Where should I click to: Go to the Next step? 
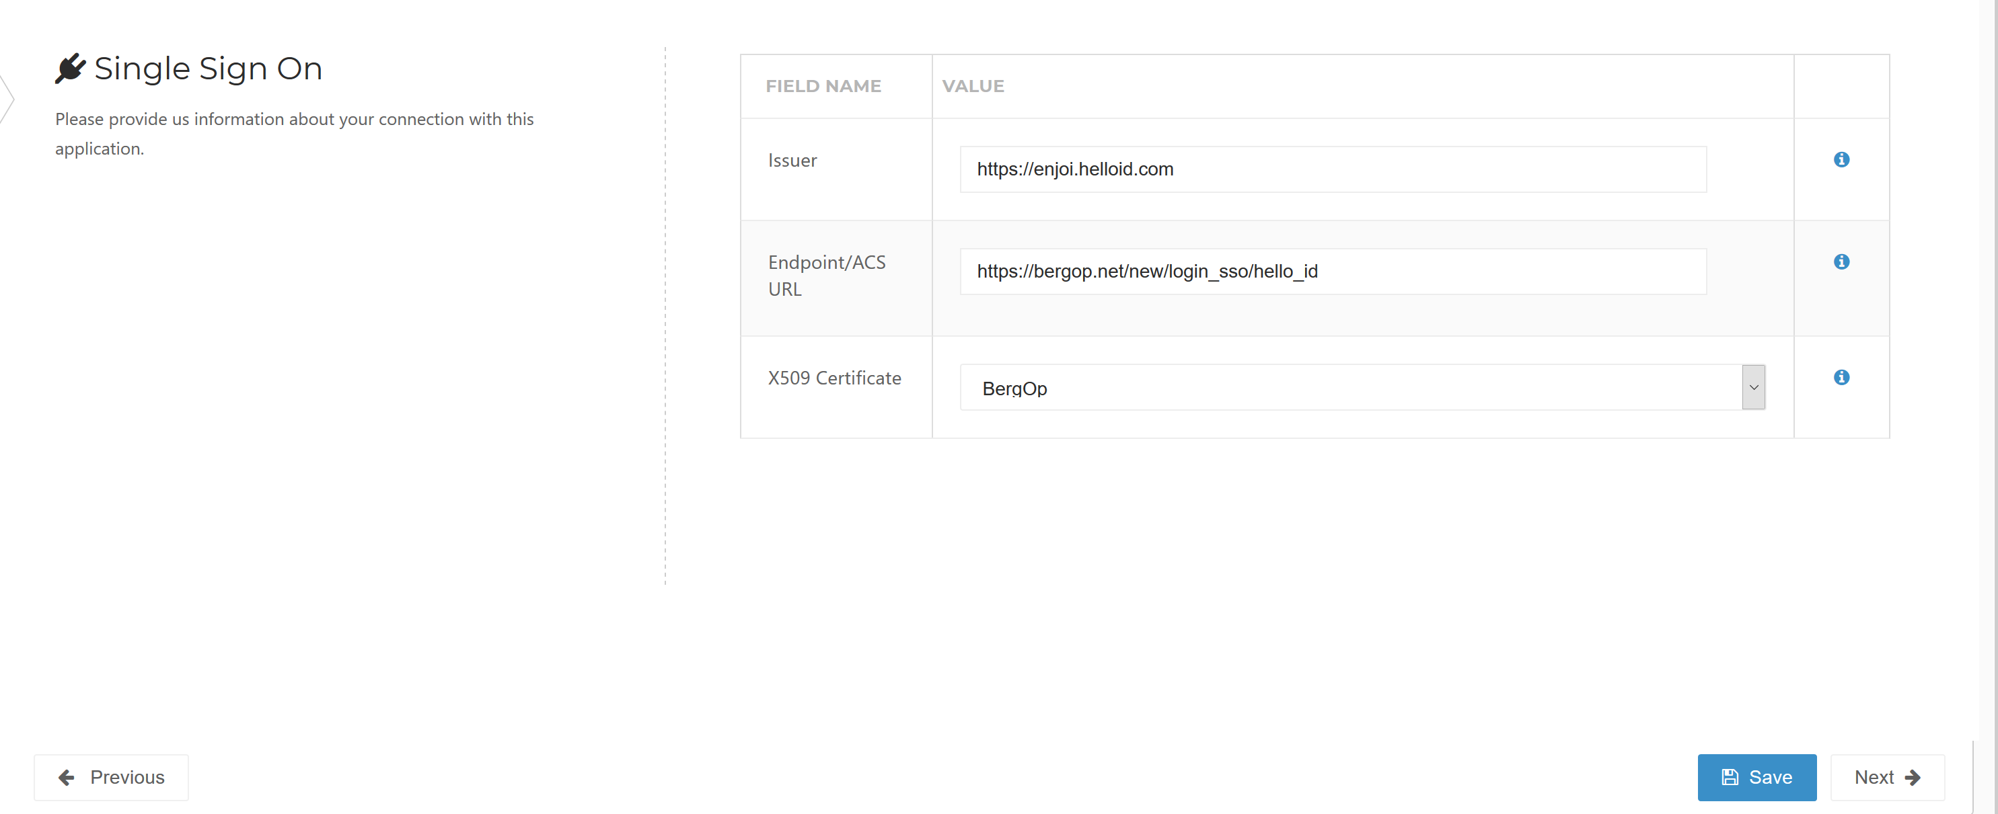(x=1886, y=777)
